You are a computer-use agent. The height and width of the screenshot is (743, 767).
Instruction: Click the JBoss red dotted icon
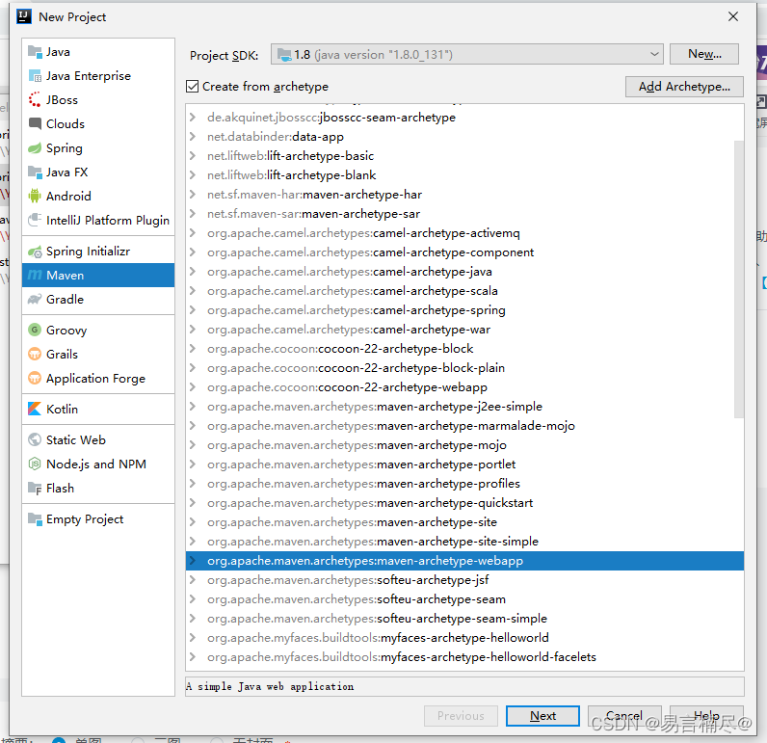[x=35, y=100]
